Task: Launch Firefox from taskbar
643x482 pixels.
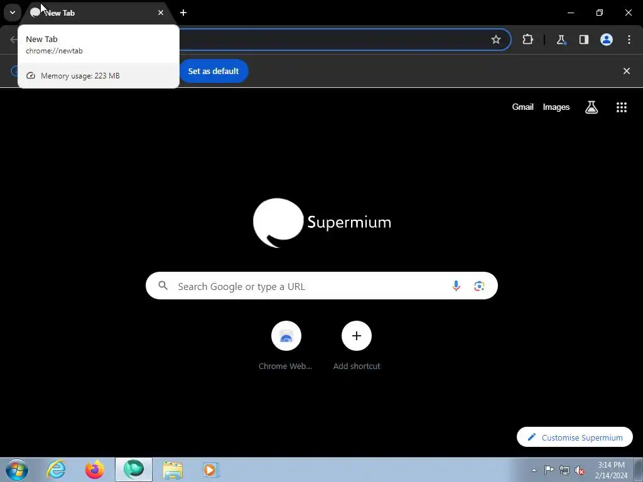Action: click(x=94, y=469)
